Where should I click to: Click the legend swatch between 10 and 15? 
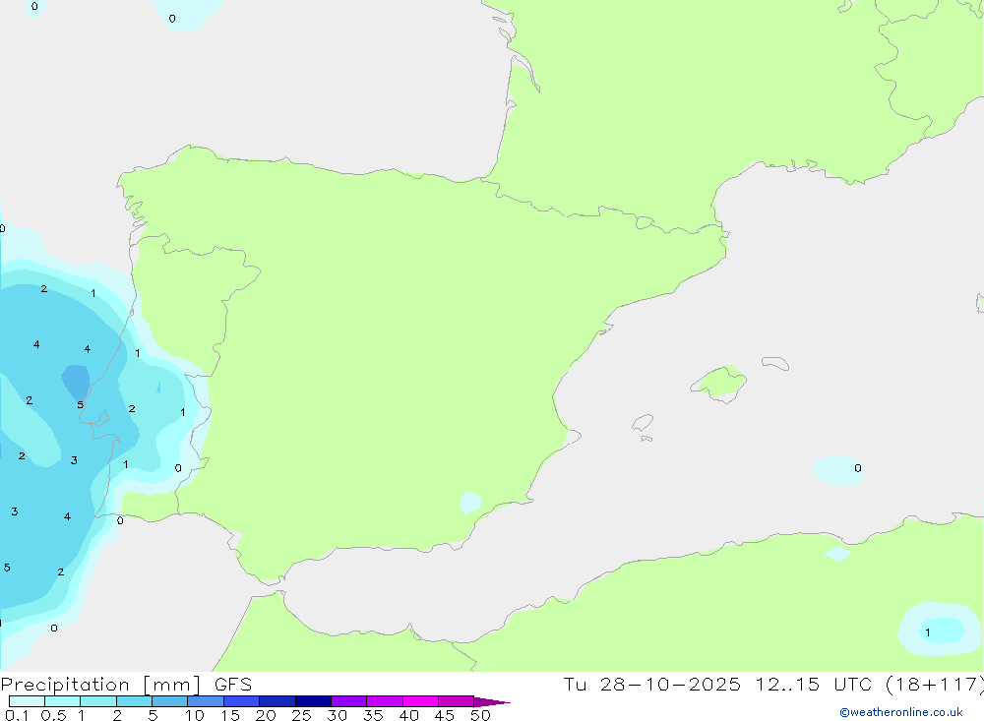pyautogui.click(x=206, y=701)
